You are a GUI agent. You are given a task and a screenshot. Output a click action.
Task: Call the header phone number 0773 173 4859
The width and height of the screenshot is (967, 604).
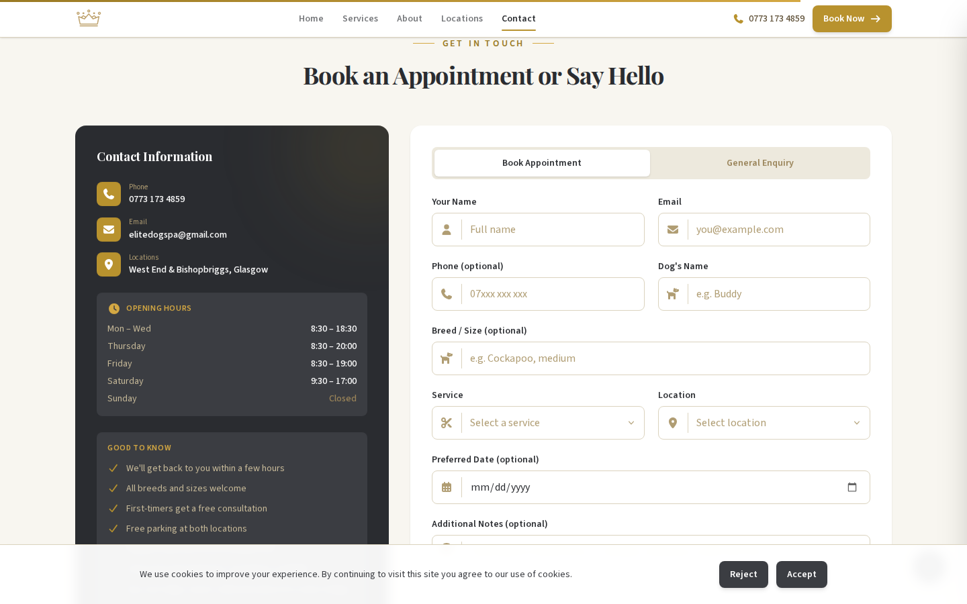point(769,19)
